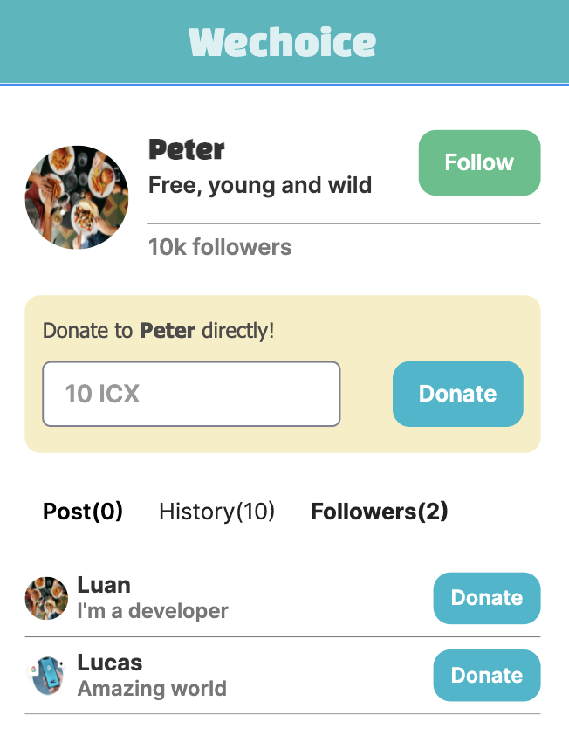Donate to Lucas
The width and height of the screenshot is (569, 756).
coord(486,676)
